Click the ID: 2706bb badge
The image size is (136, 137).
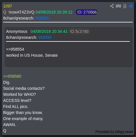point(87,12)
